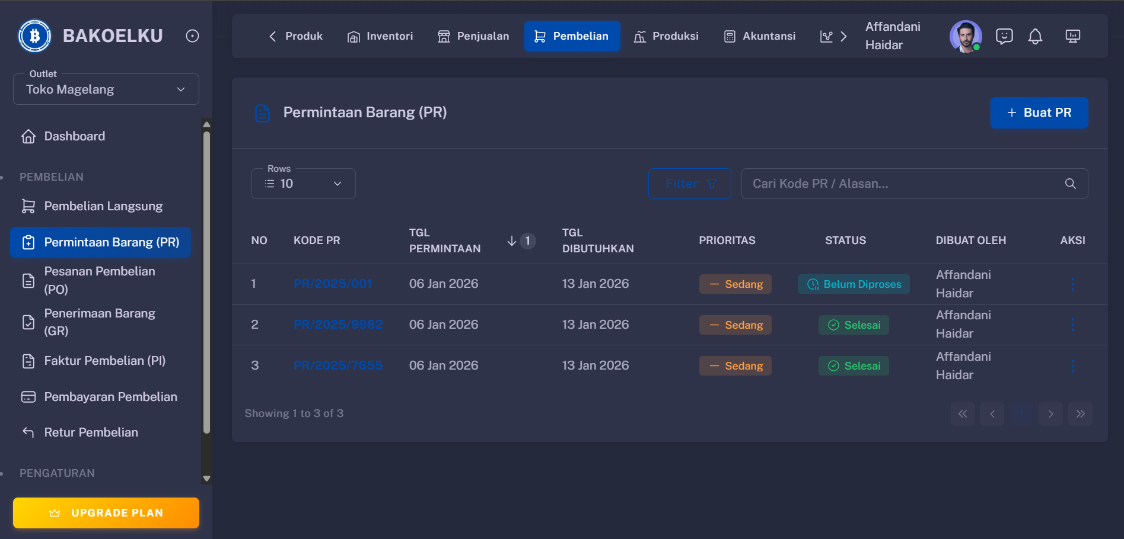This screenshot has width=1124, height=539.
Task: Open purchase request PR/2025/9982
Action: coord(338,325)
